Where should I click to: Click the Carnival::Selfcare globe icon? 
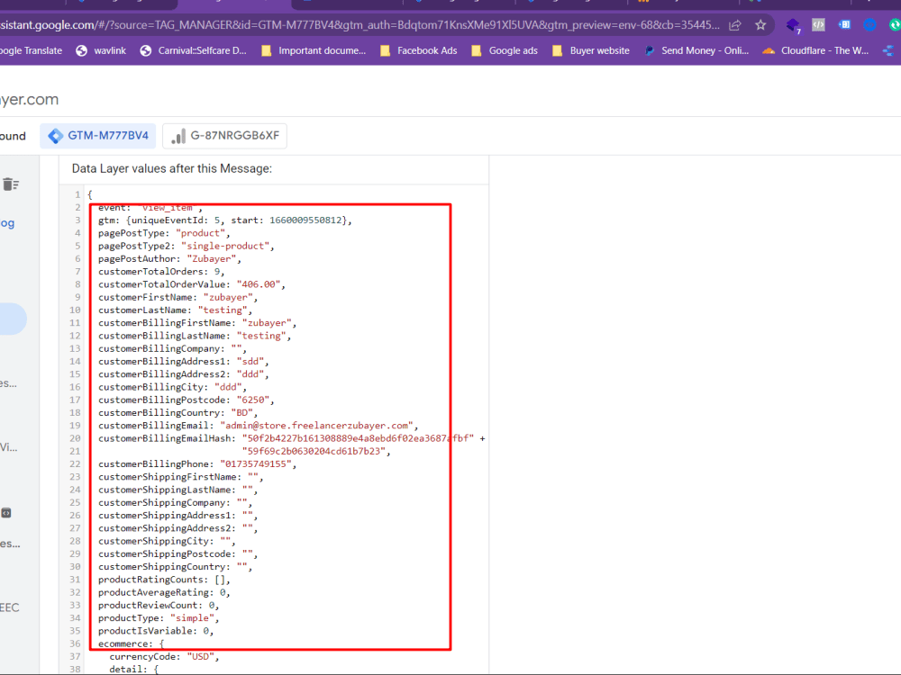point(146,50)
